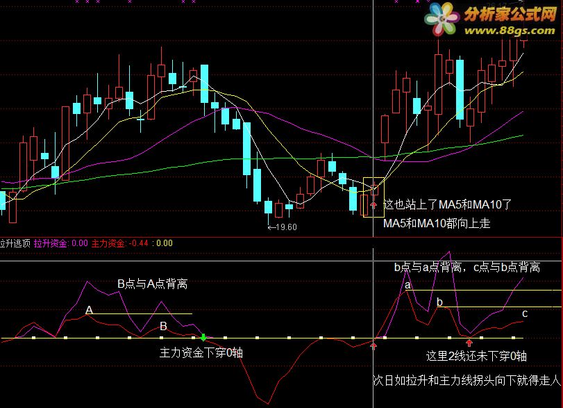Click the green down-arrow sell signal on zero axis

click(x=203, y=337)
